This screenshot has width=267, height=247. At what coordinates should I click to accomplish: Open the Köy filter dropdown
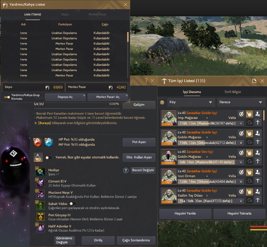[191, 102]
